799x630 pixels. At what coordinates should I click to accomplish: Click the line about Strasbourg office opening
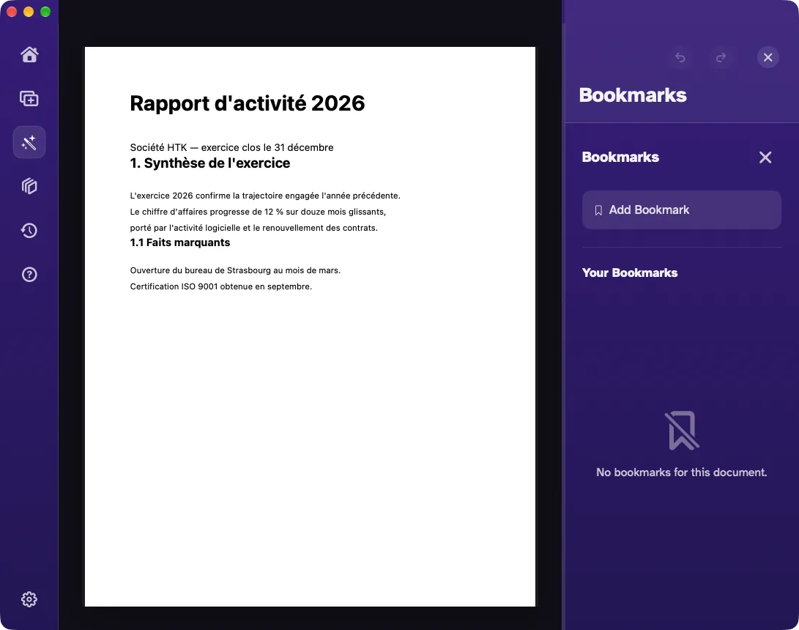(235, 270)
